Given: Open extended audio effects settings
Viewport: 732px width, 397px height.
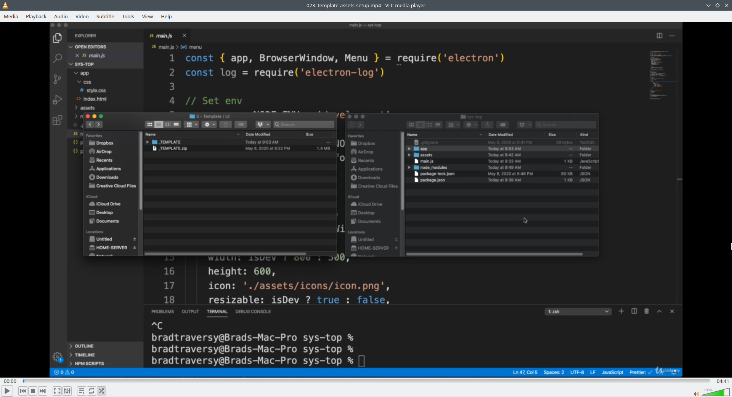Looking at the screenshot, I should click(x=67, y=391).
